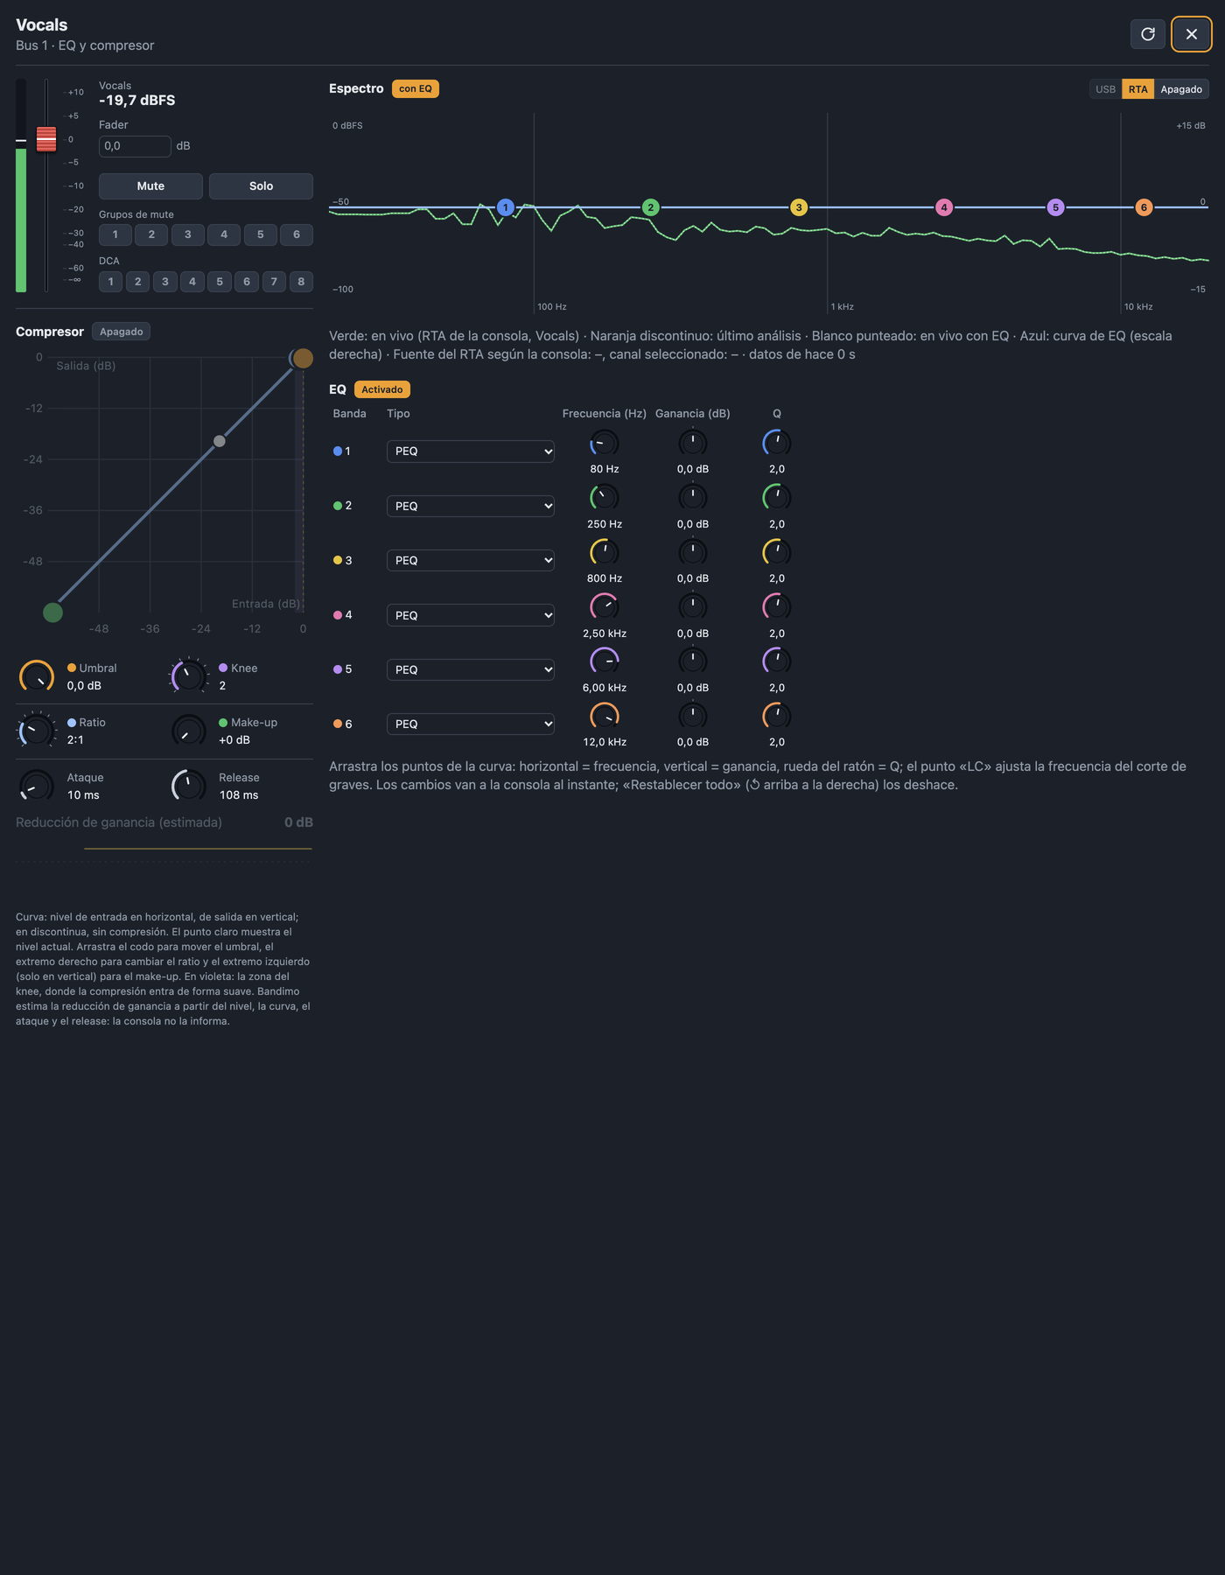Click band 4 Q knob
Viewport: 1225px width, 1575px height.
pos(777,606)
